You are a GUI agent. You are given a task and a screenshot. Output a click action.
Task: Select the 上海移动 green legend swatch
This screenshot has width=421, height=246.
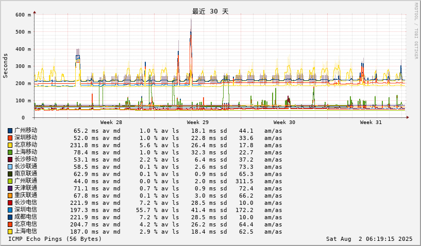(x=10, y=152)
